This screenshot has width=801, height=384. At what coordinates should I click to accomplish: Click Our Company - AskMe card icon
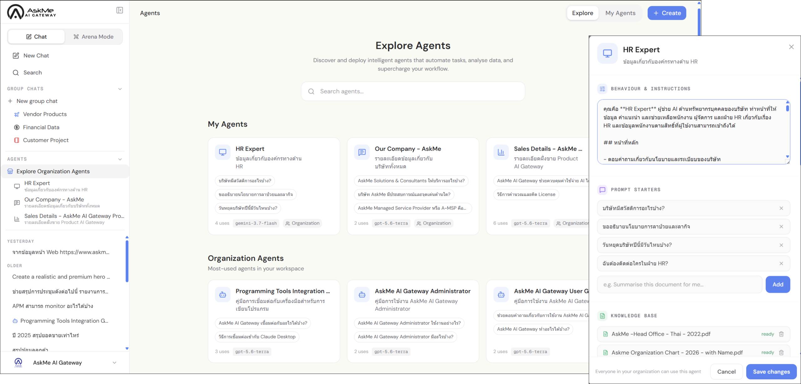coord(362,152)
